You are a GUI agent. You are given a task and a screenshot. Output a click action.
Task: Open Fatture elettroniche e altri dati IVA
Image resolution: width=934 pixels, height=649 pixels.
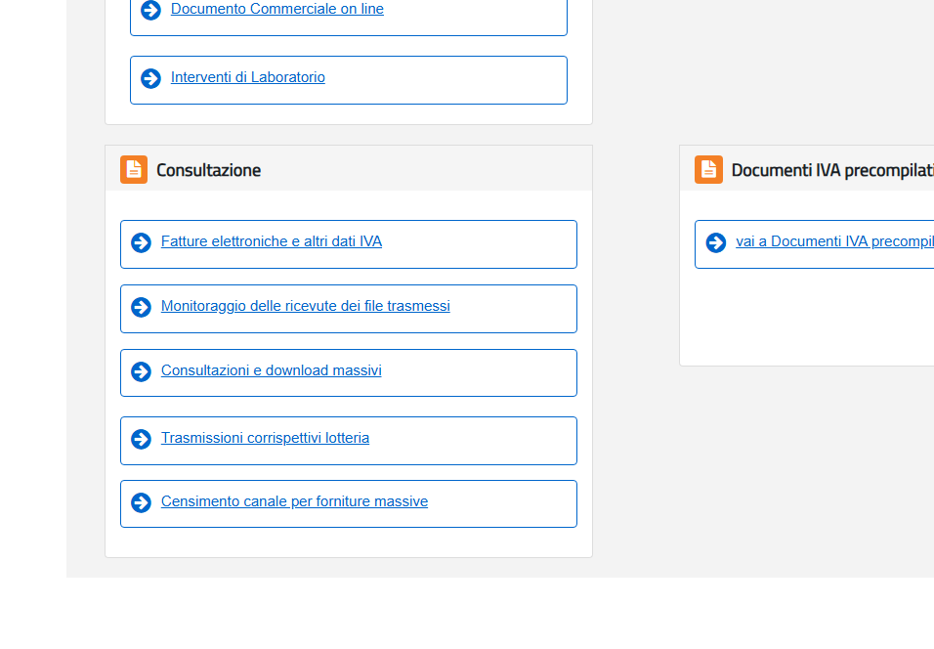(x=271, y=241)
